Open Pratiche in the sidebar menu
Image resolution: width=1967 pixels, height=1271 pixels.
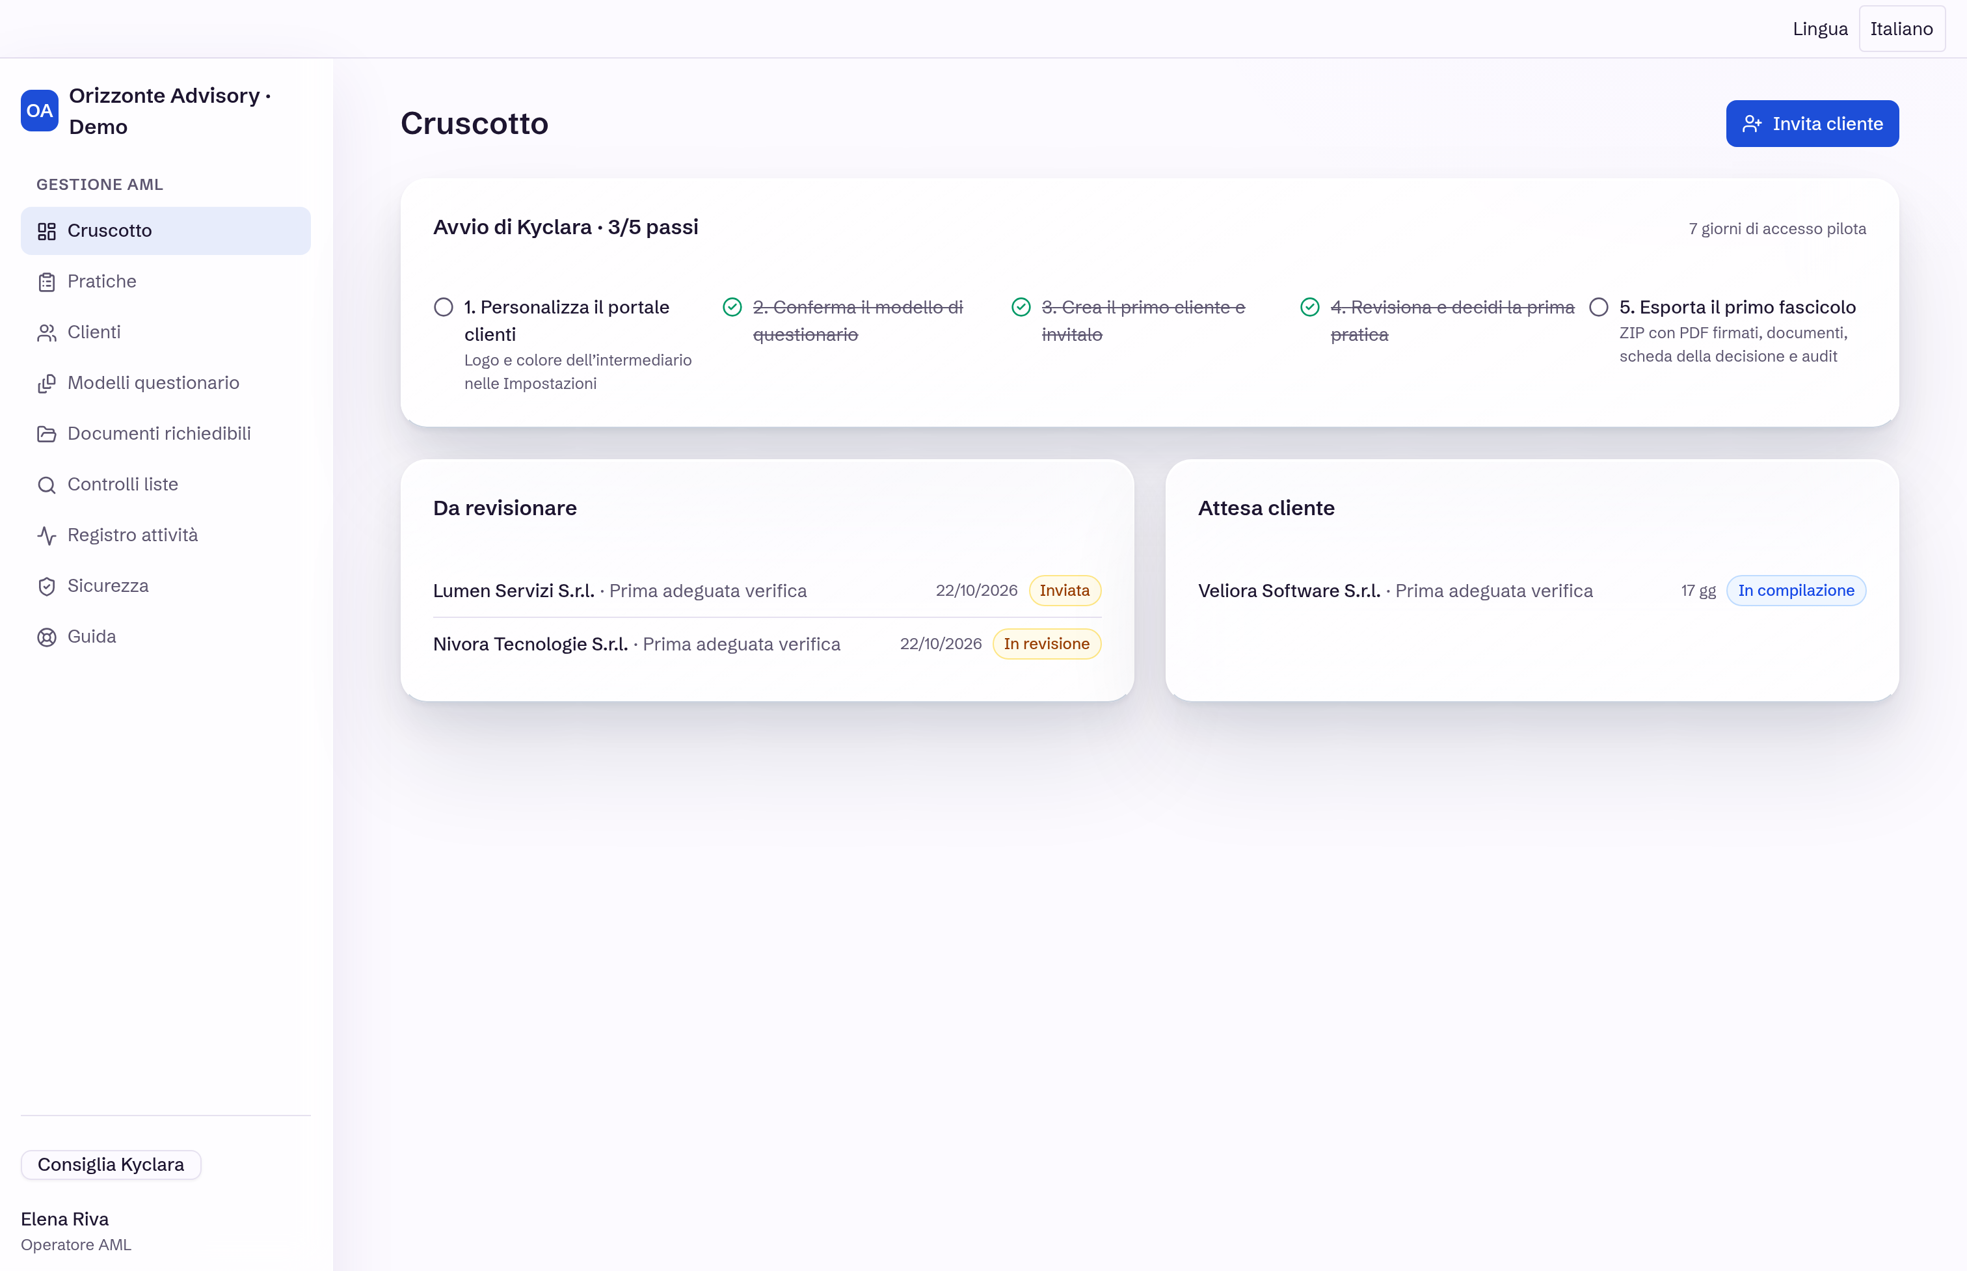click(x=166, y=282)
